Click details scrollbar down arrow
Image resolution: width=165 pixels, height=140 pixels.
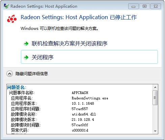tap(155, 131)
